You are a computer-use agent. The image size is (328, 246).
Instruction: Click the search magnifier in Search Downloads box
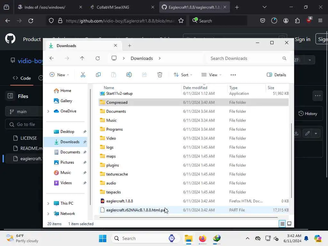[x=284, y=58]
